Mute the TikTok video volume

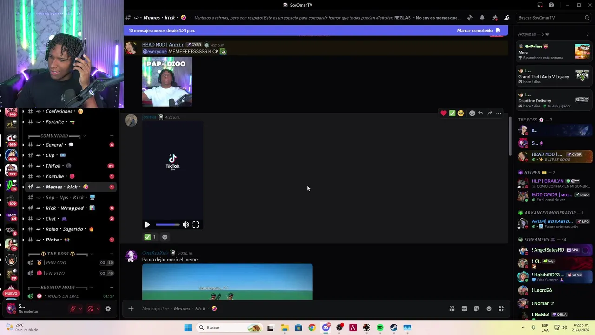pos(185,225)
